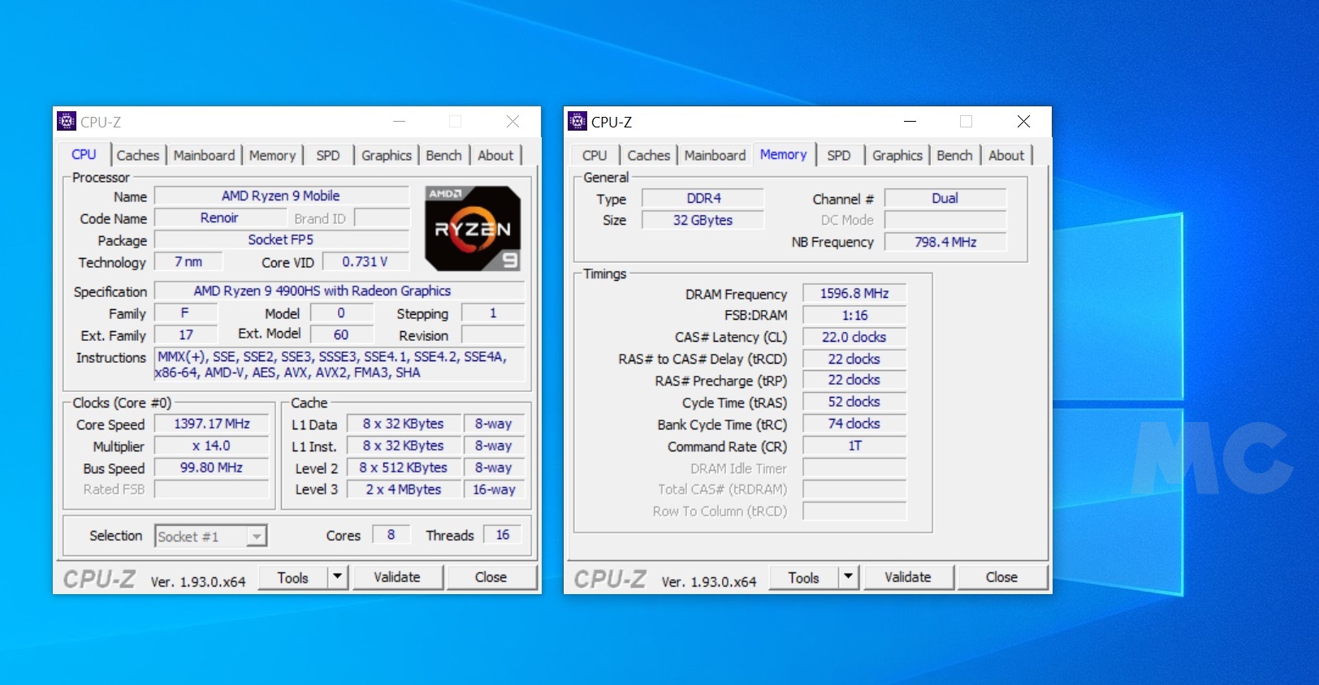Minimize the right CPU-Z Memory window
The height and width of the screenshot is (685, 1319).
(910, 122)
